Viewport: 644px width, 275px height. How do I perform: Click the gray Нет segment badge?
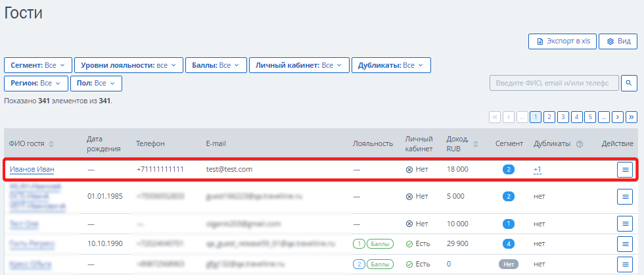[509, 264]
